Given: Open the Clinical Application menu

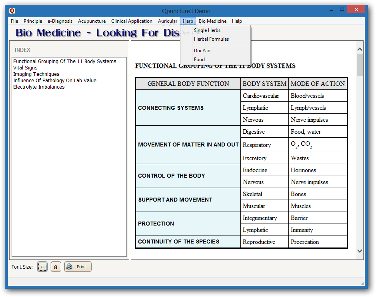Looking at the screenshot, I should pyautogui.click(x=132, y=21).
